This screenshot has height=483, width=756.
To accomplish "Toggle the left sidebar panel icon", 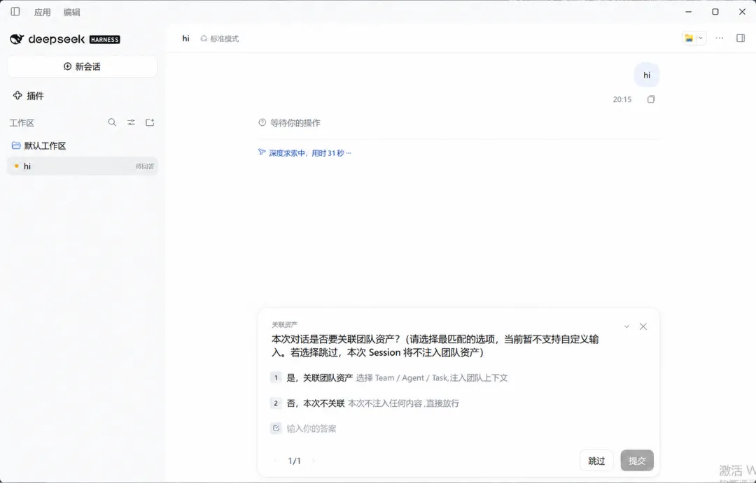I will pos(15,12).
